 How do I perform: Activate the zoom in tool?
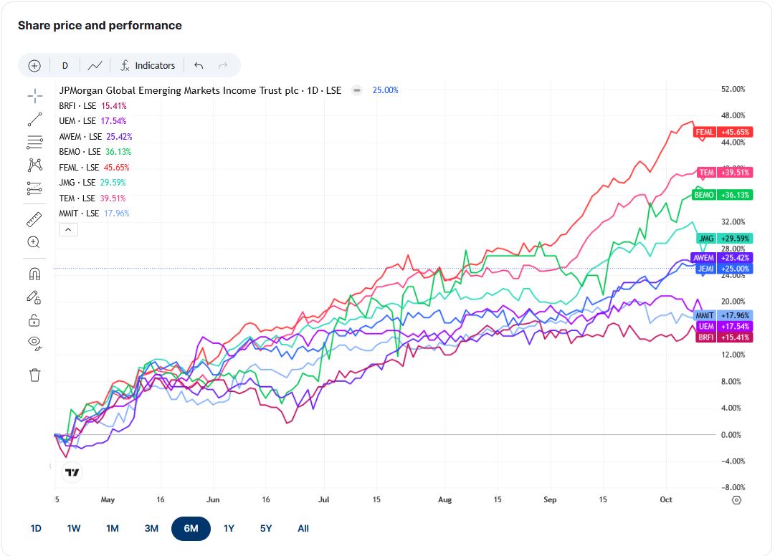pyautogui.click(x=34, y=242)
